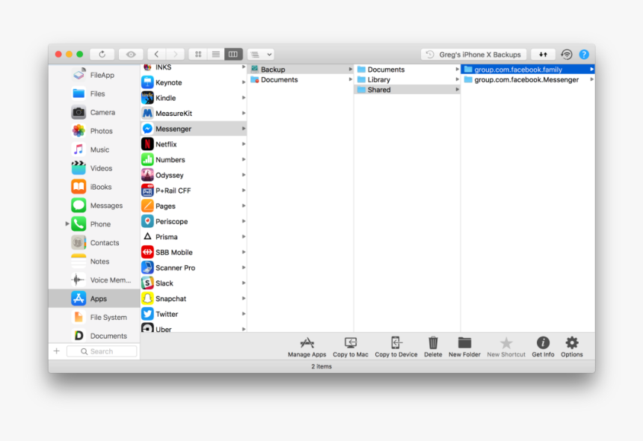Toggle the Quick Look eye button
Image resolution: width=643 pixels, height=441 pixels.
coord(131,54)
